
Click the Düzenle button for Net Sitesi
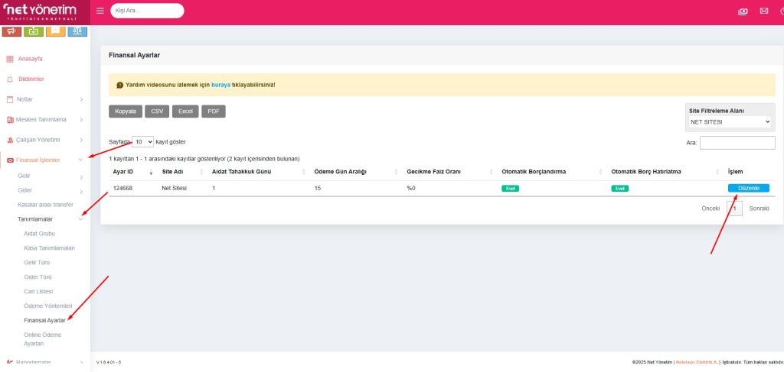(748, 188)
